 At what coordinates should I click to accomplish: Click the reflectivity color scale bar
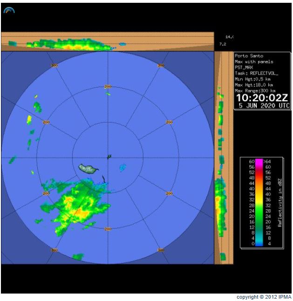tap(259, 202)
